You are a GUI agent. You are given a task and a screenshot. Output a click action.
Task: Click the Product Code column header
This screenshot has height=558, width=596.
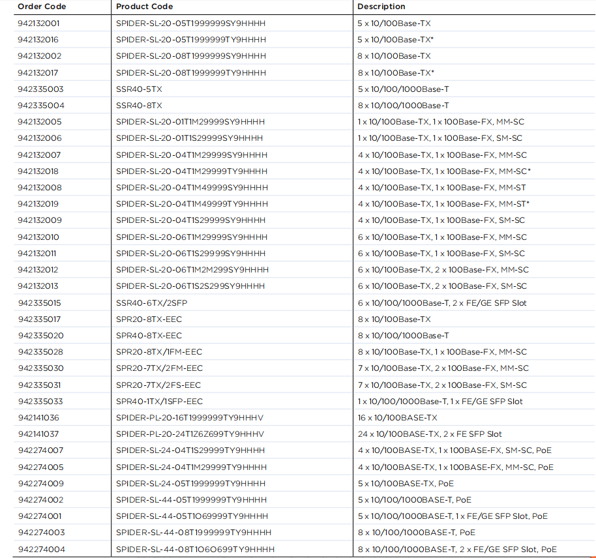coord(144,7)
